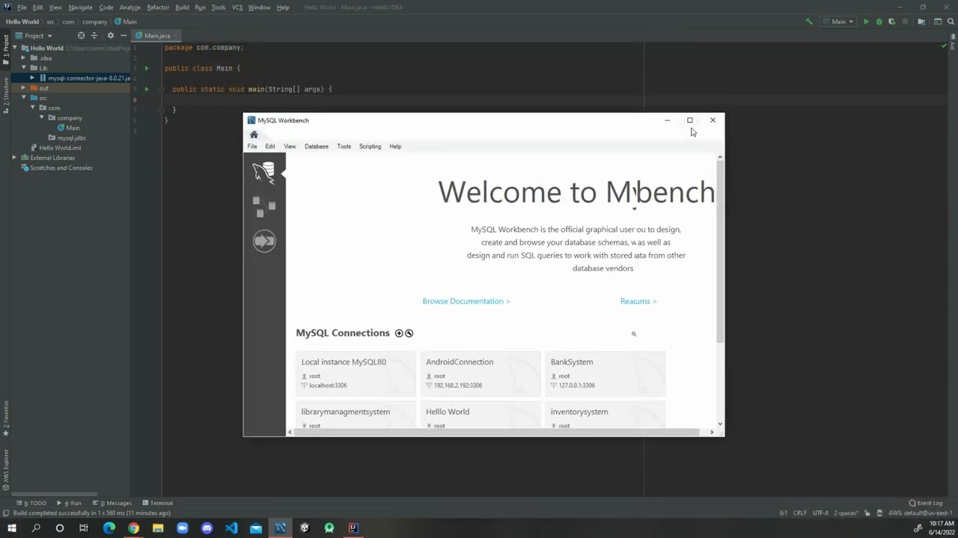Click the collapse all icon in Project panel
Image resolution: width=958 pixels, height=538 pixels.
pyautogui.click(x=94, y=35)
